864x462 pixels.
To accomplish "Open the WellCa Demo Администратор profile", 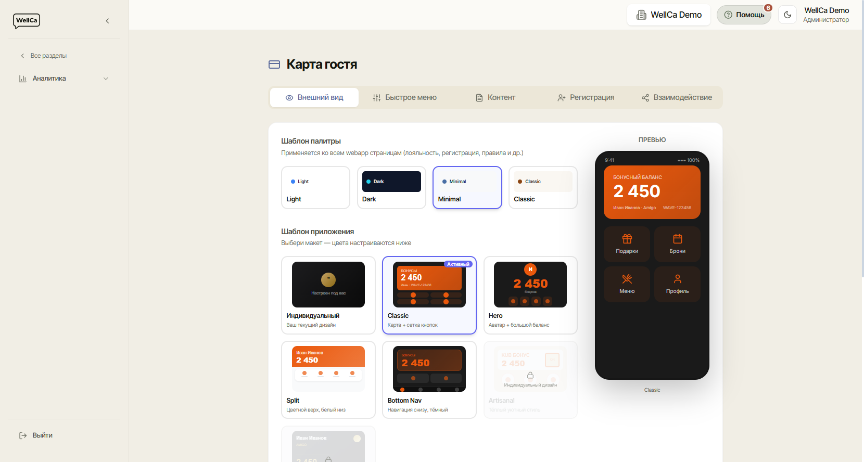I will [826, 15].
